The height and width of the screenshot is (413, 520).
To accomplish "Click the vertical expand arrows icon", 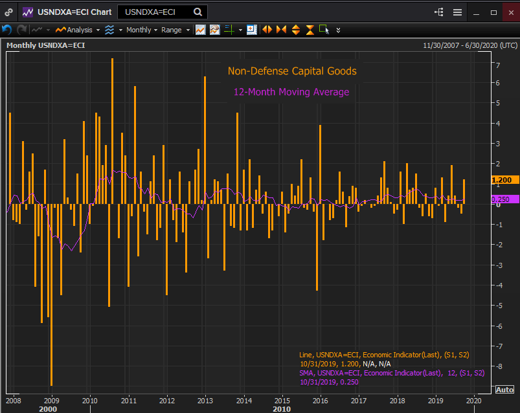I will (x=296, y=30).
